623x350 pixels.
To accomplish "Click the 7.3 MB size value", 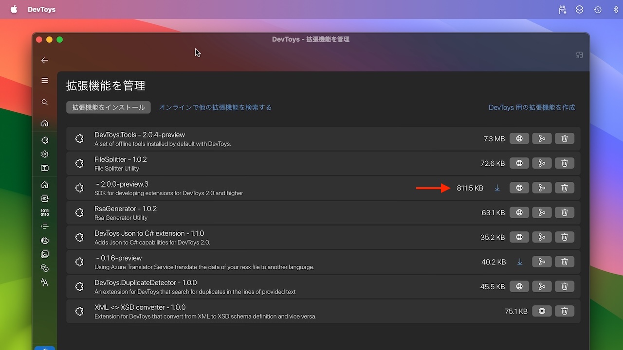I will click(494, 139).
